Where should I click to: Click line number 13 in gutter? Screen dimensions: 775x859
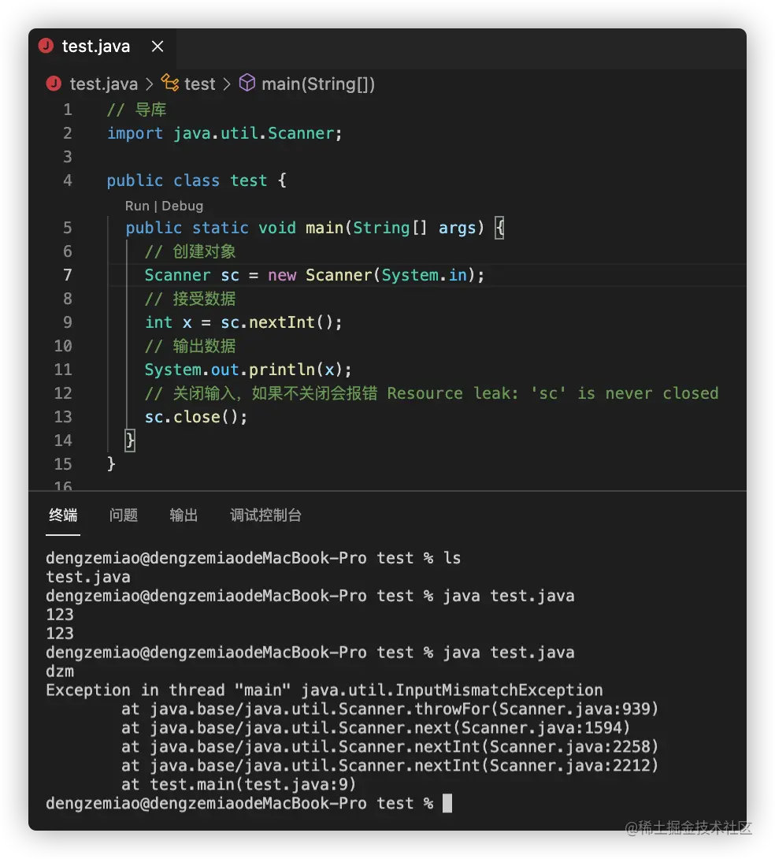(x=63, y=417)
